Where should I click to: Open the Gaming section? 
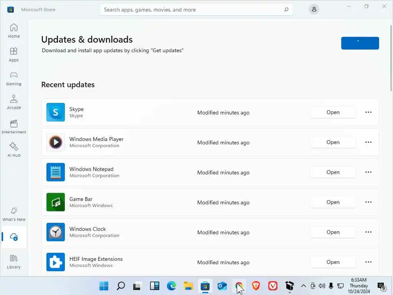14,78
